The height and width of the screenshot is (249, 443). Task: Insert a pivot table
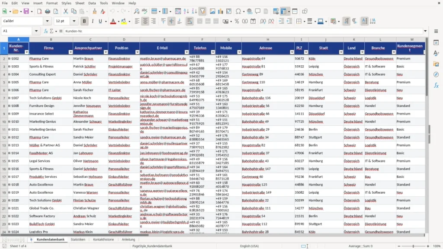(x=229, y=11)
